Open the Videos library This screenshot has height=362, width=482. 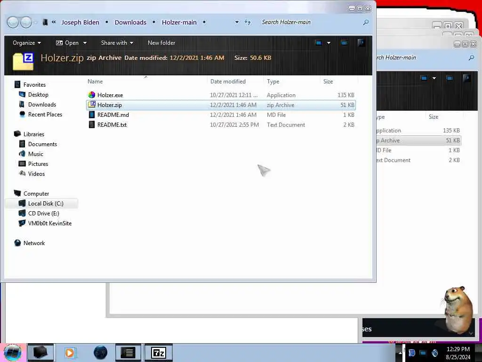(36, 173)
